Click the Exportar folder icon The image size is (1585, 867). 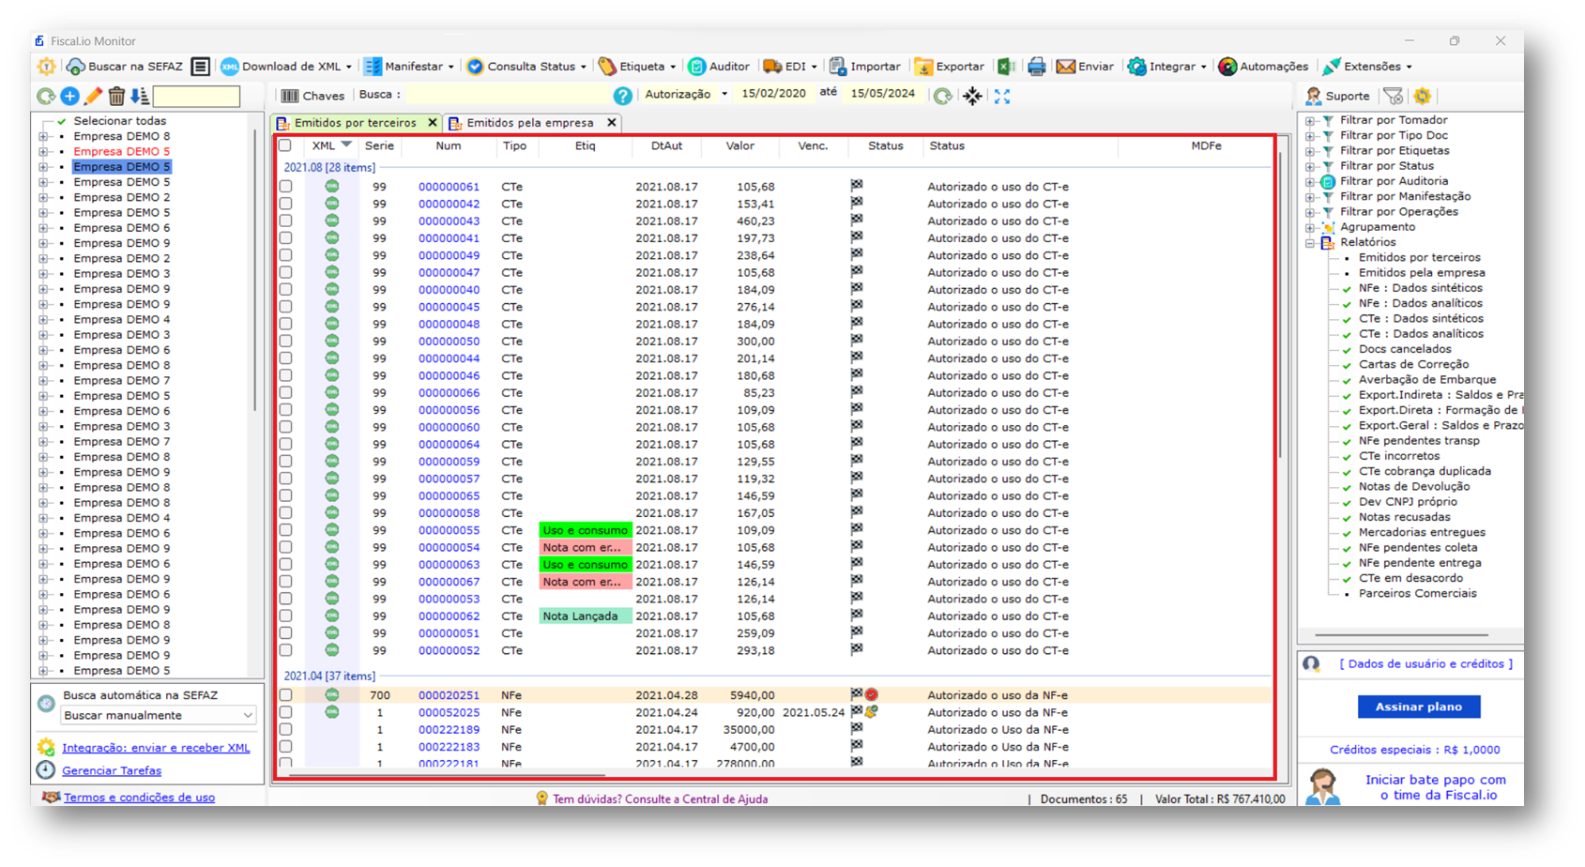click(x=923, y=67)
